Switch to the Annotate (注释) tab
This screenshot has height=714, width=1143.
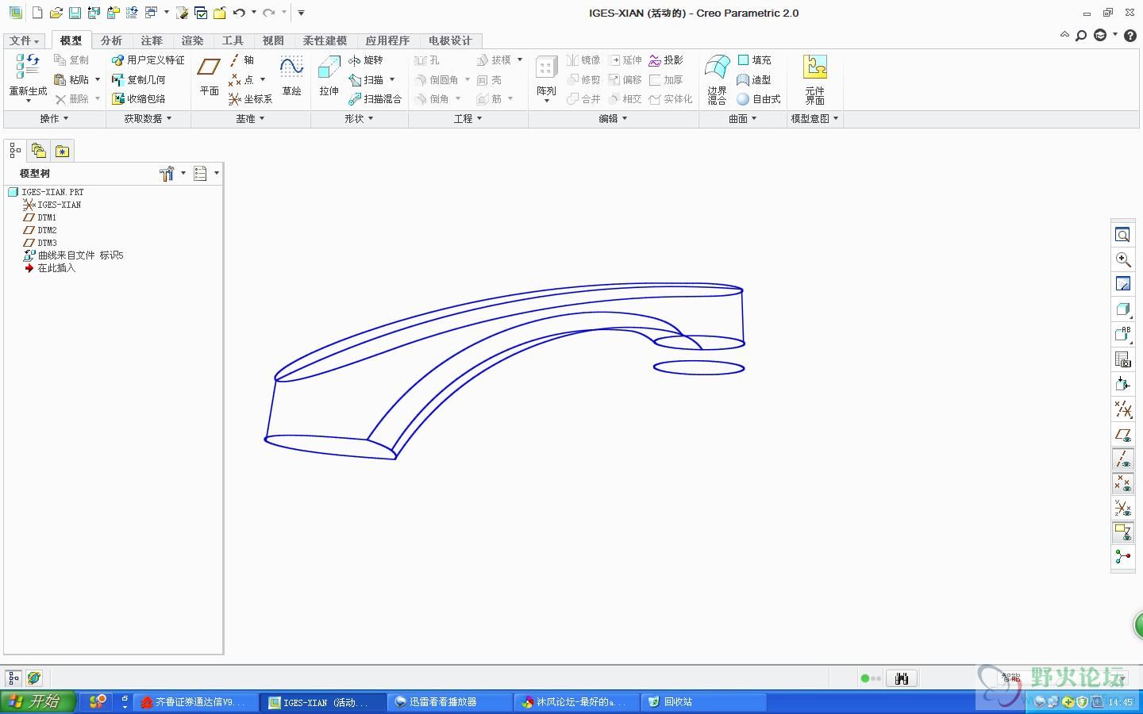152,40
